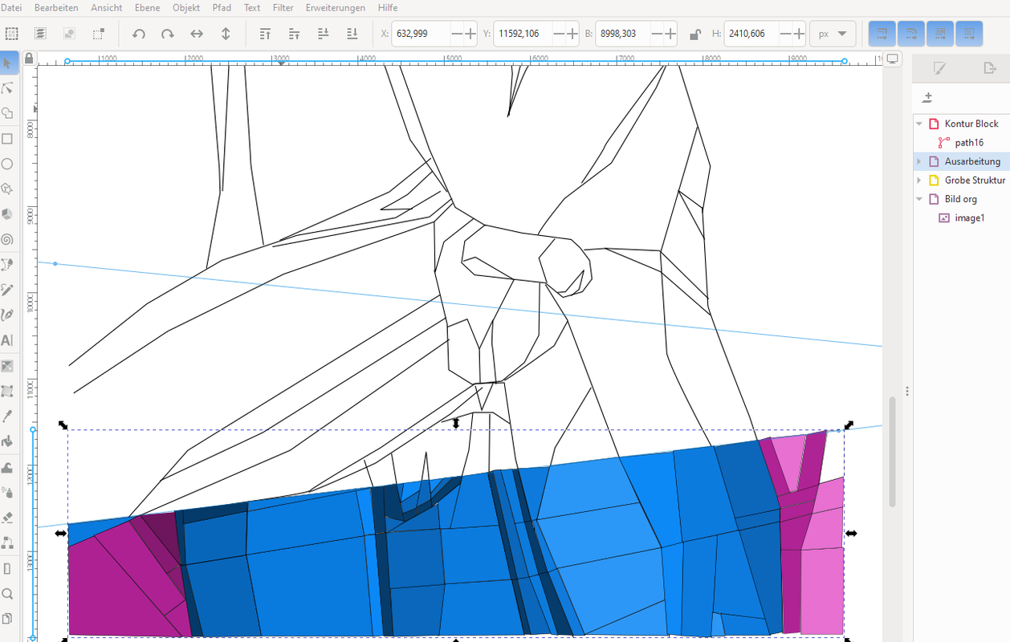Flip selection horizontally
1010x642 pixels.
(x=197, y=34)
